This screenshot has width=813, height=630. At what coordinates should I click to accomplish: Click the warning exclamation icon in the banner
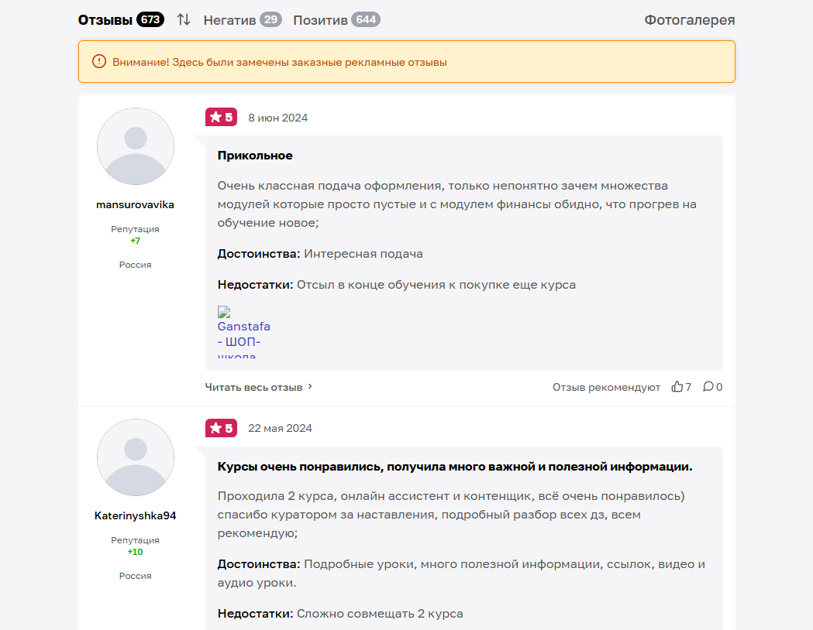tap(97, 62)
